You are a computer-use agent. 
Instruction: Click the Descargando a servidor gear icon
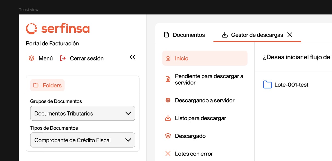[x=168, y=100]
